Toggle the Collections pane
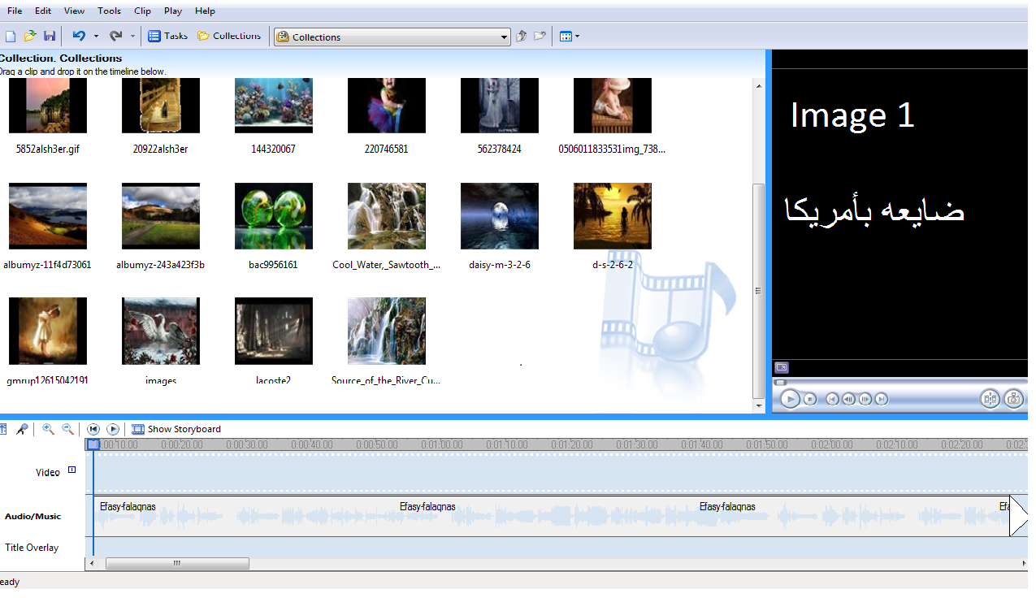Screen dimensions: 1036x598 pos(229,36)
